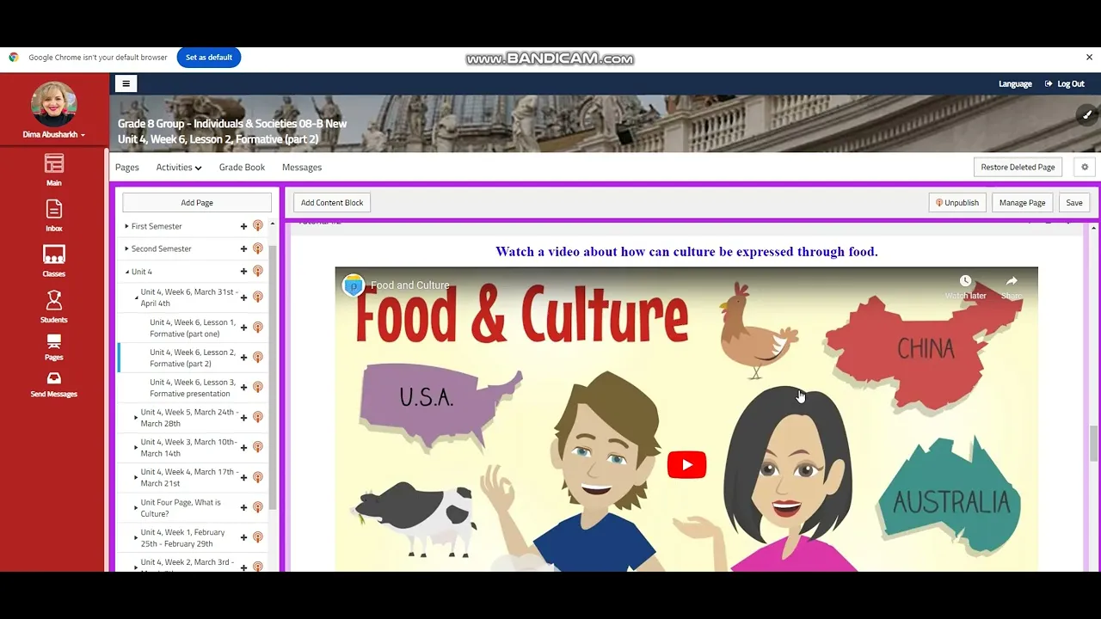Image resolution: width=1101 pixels, height=619 pixels.
Task: Toggle publish icon for Week 3, March 10th
Action: click(257, 448)
